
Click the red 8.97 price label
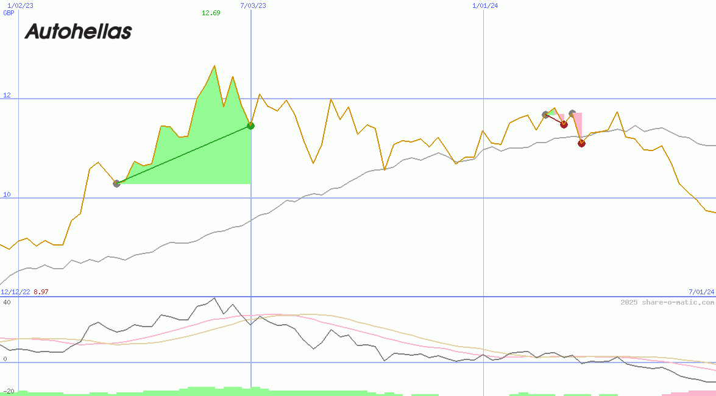(41, 292)
